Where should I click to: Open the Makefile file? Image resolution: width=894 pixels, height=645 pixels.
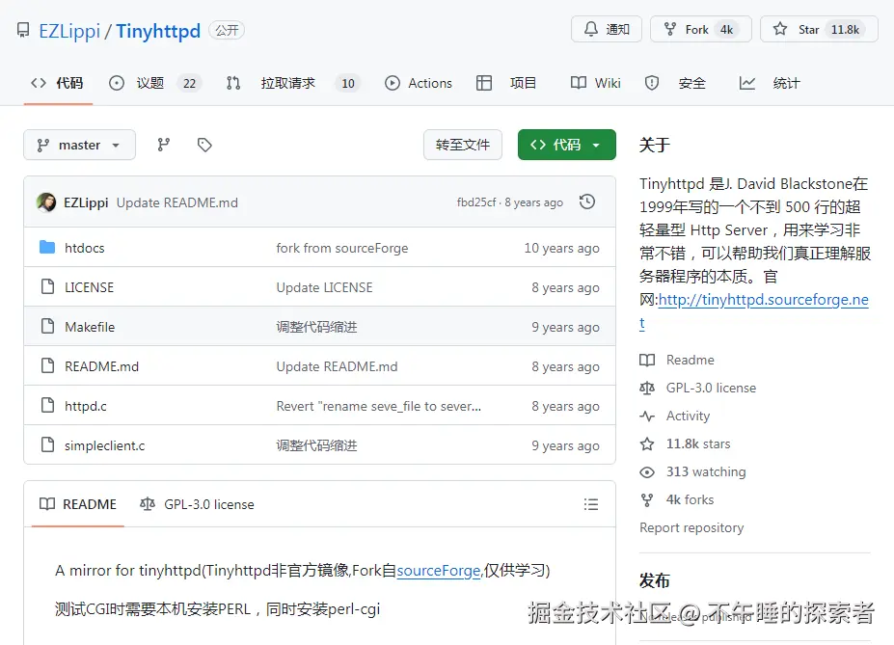90,327
